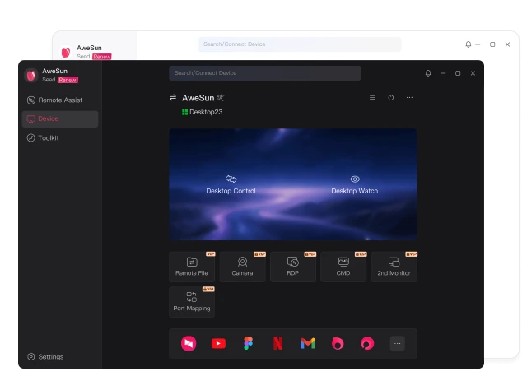Open the Port Mapping tool
This screenshot has height=390, width=527.
192,302
